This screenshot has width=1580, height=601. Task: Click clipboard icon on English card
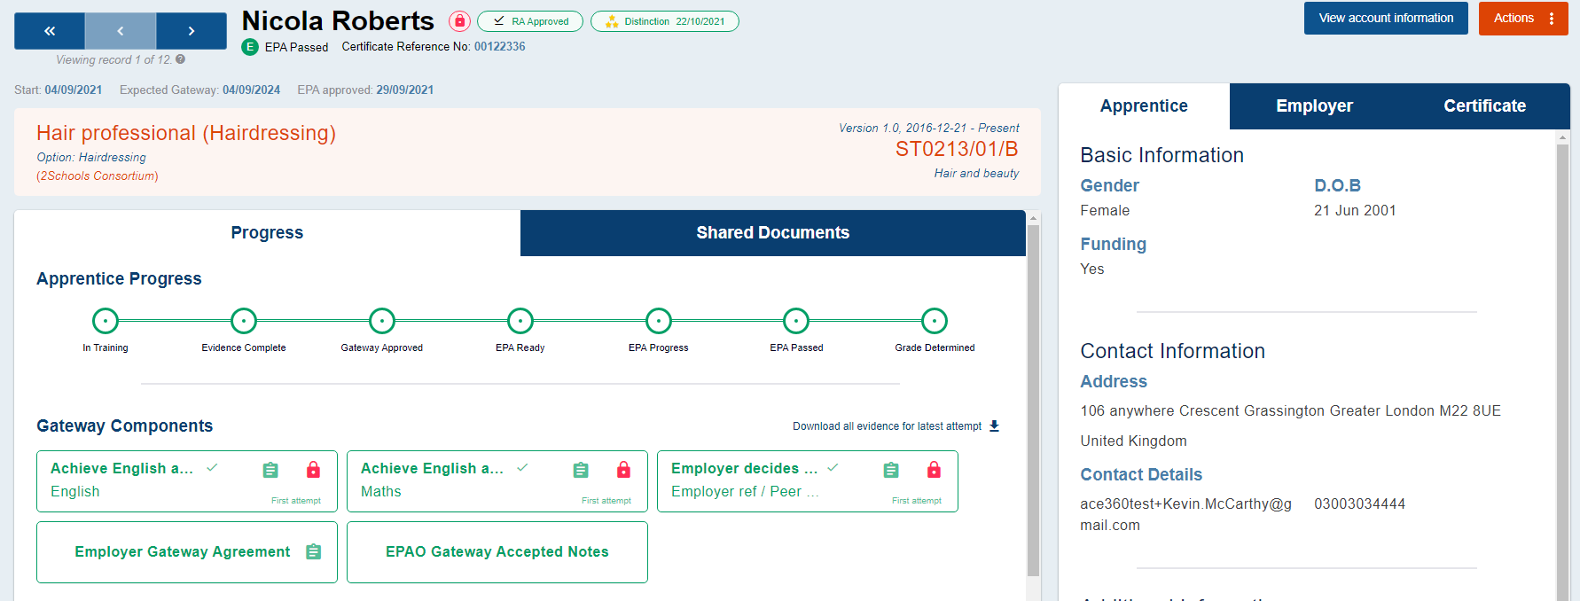pos(270,470)
